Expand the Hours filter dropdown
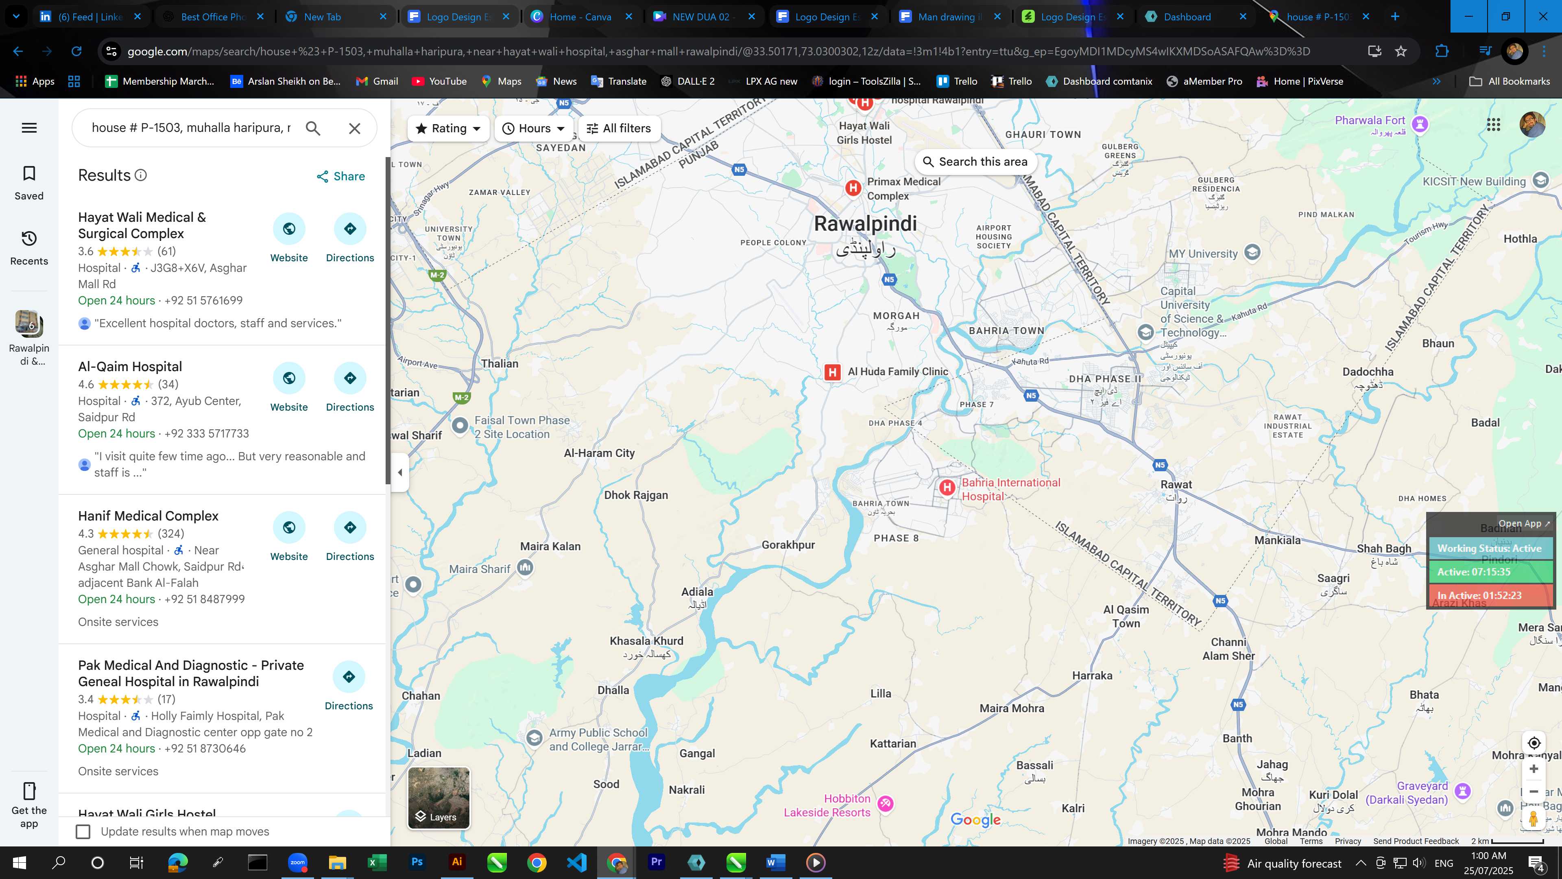Viewport: 1562px width, 879px height. tap(534, 129)
